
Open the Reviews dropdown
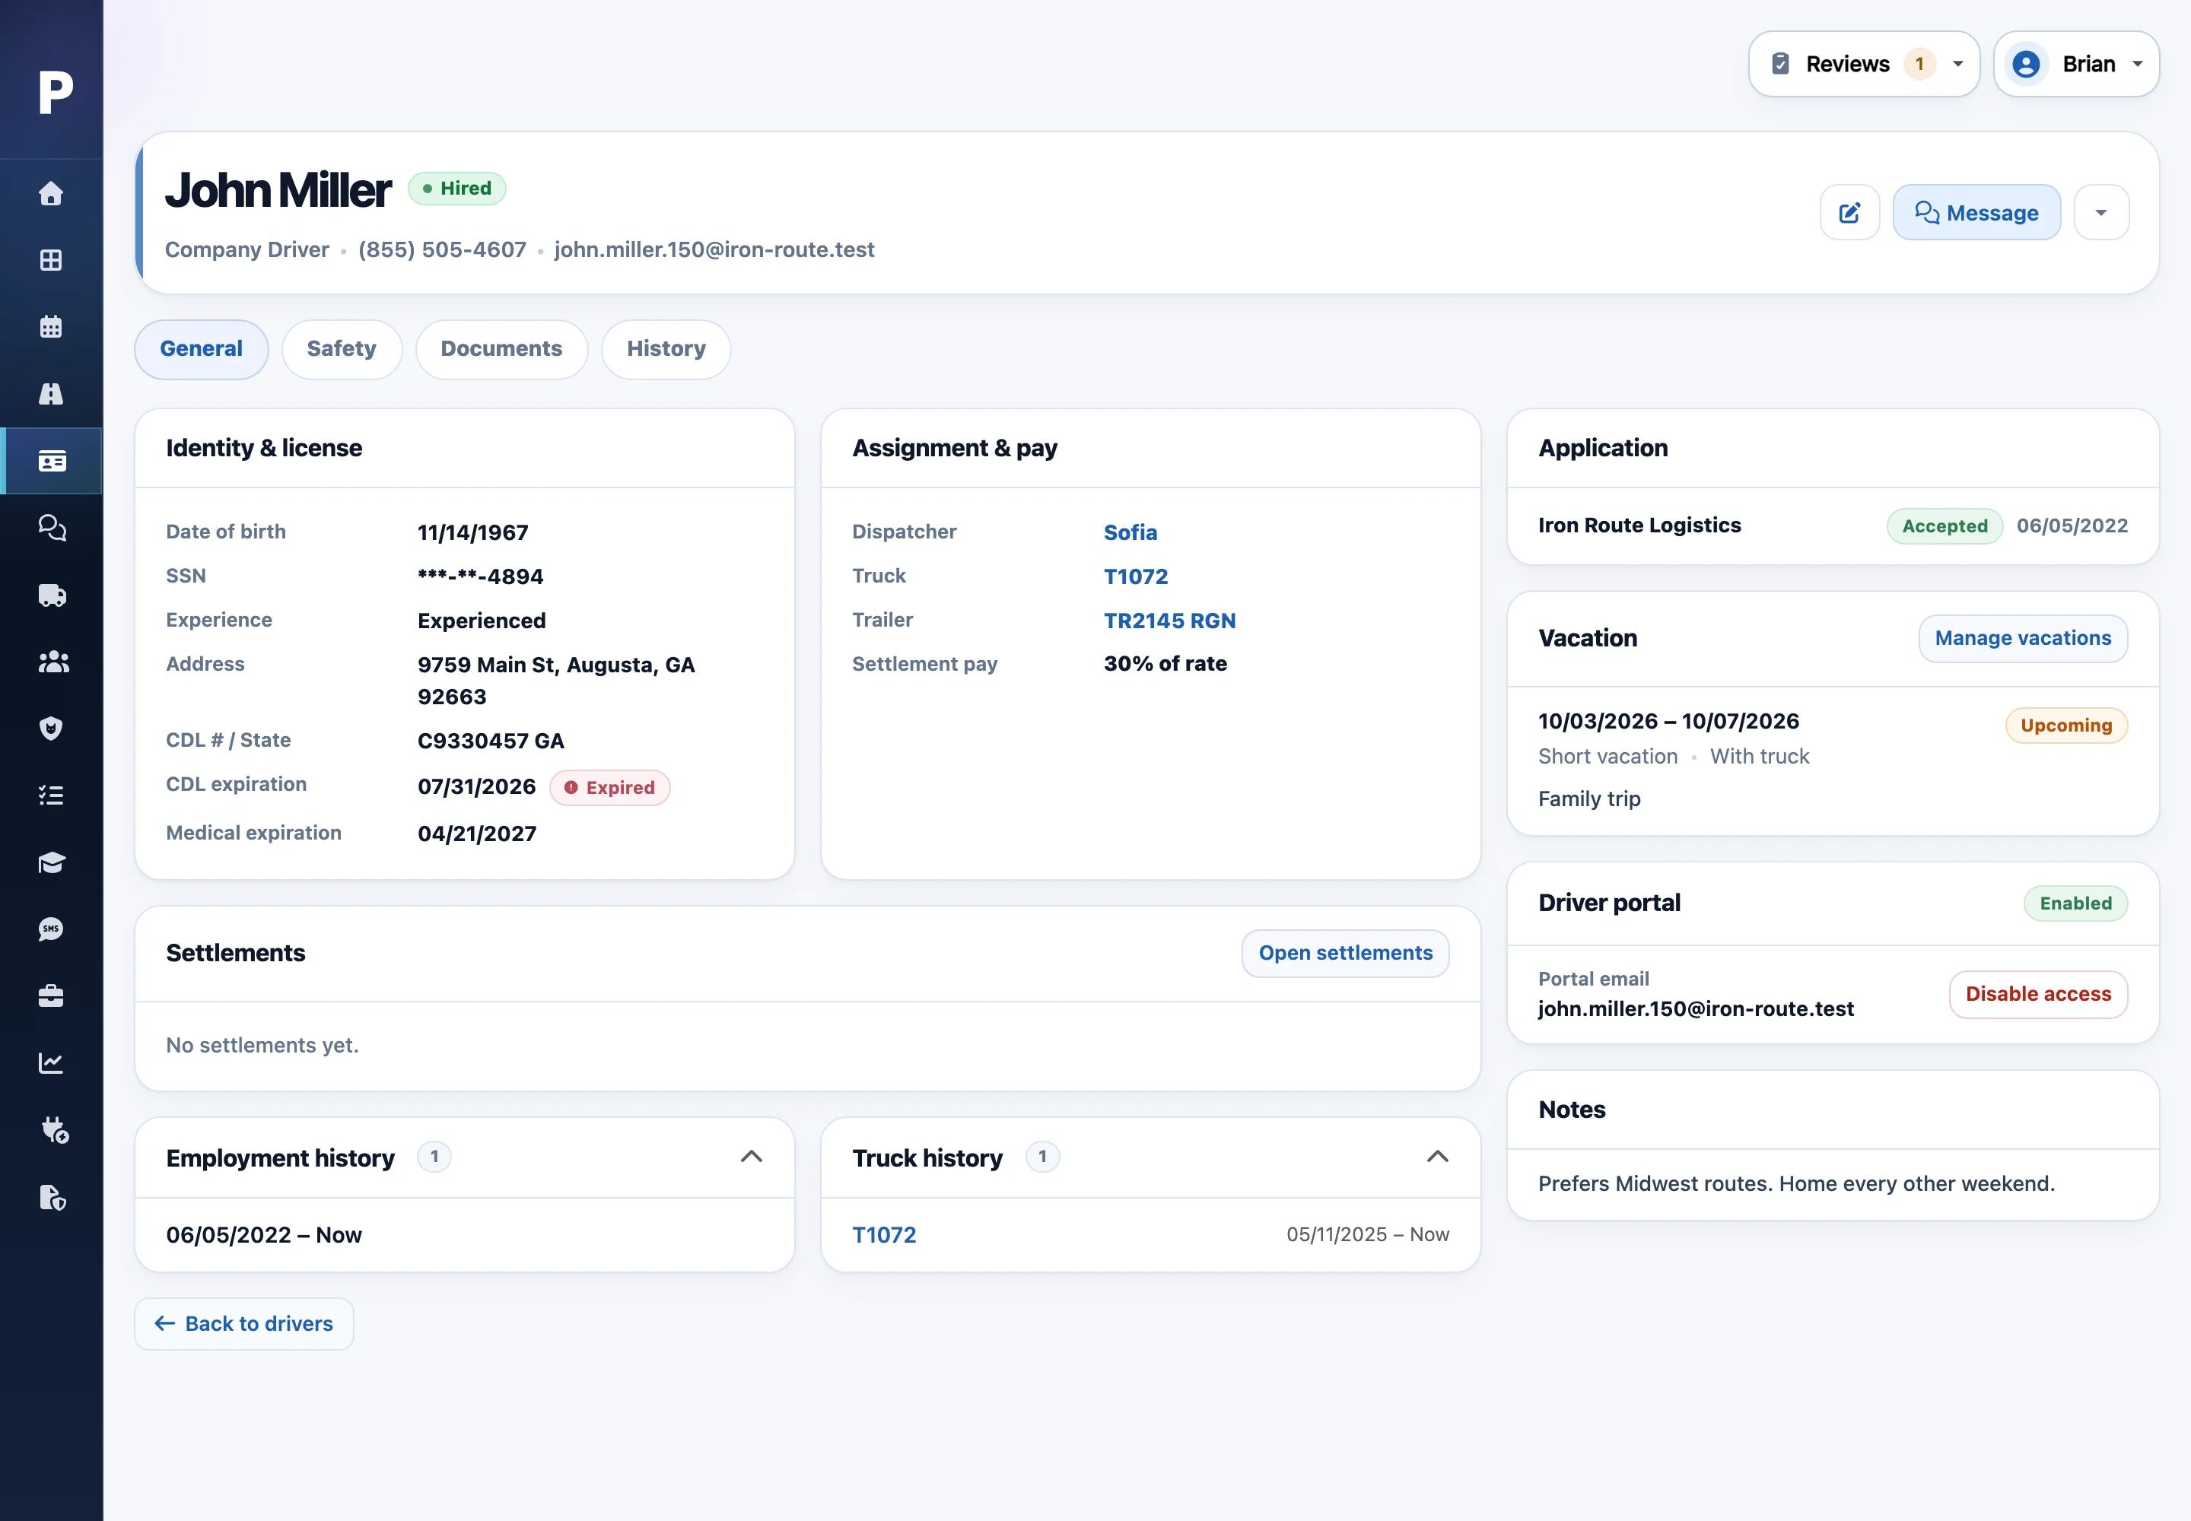[x=1864, y=64]
